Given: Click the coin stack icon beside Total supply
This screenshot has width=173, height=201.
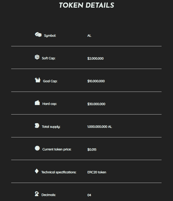Looking at the screenshot, I should point(37,125).
